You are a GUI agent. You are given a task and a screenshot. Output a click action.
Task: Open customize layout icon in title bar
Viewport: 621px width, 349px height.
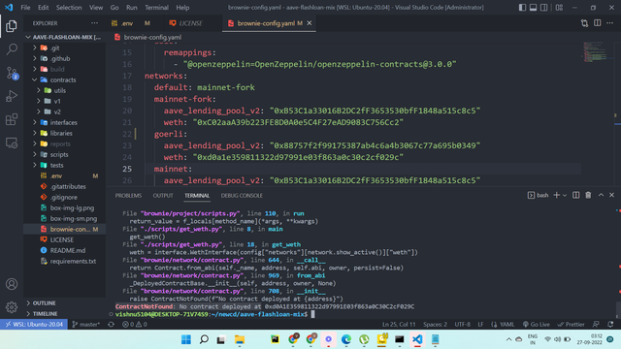coord(559,8)
